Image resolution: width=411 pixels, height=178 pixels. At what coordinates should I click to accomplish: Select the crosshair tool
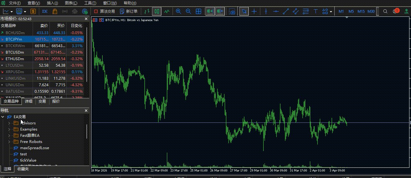click(x=254, y=11)
